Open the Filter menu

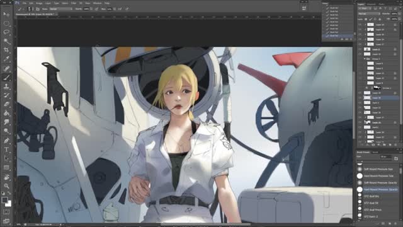(74, 3)
